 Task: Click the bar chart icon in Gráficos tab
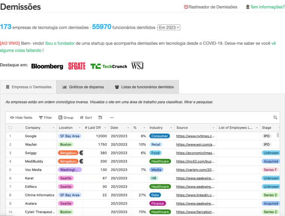tap(64, 87)
